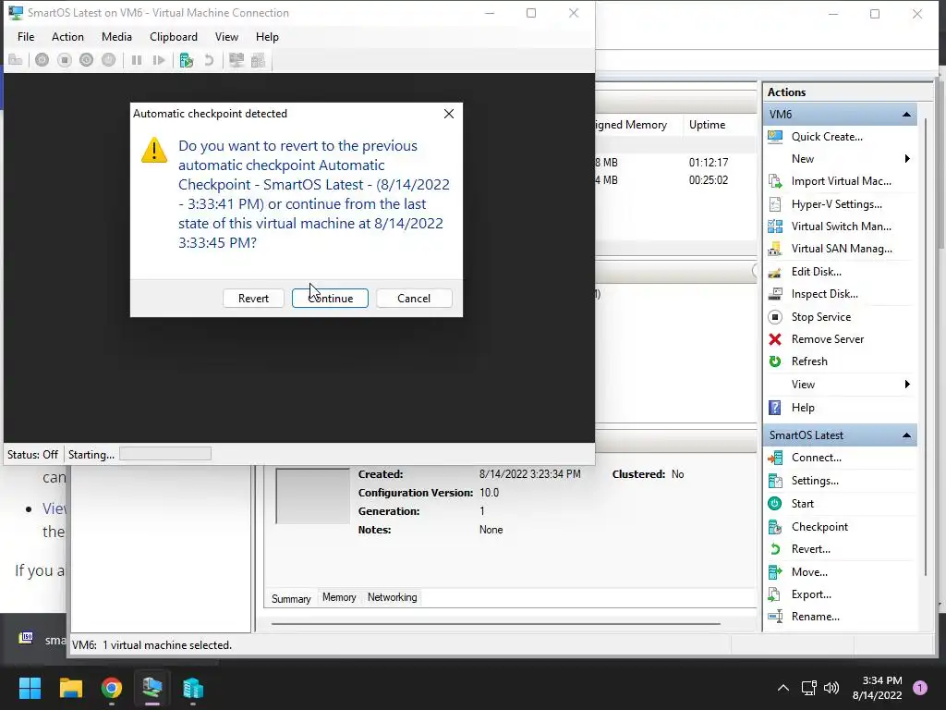This screenshot has width=946, height=710.
Task: Click the Revert toolbar icon in VM Connection
Action: click(209, 60)
